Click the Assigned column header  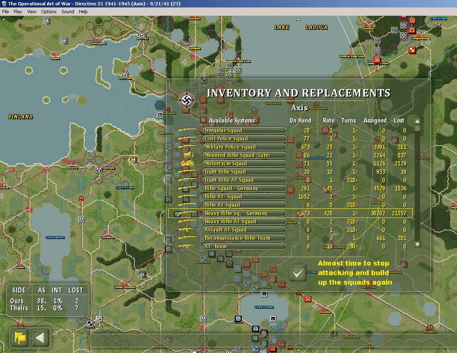tap(375, 121)
